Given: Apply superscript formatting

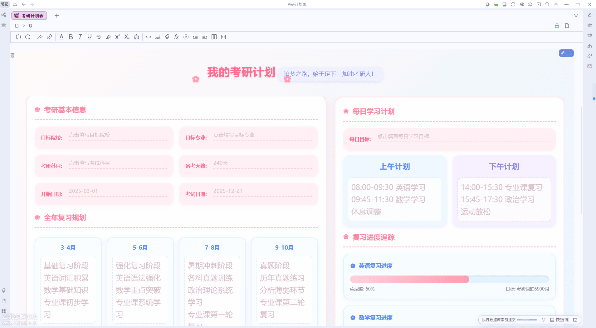Looking at the screenshot, I should pos(117,37).
